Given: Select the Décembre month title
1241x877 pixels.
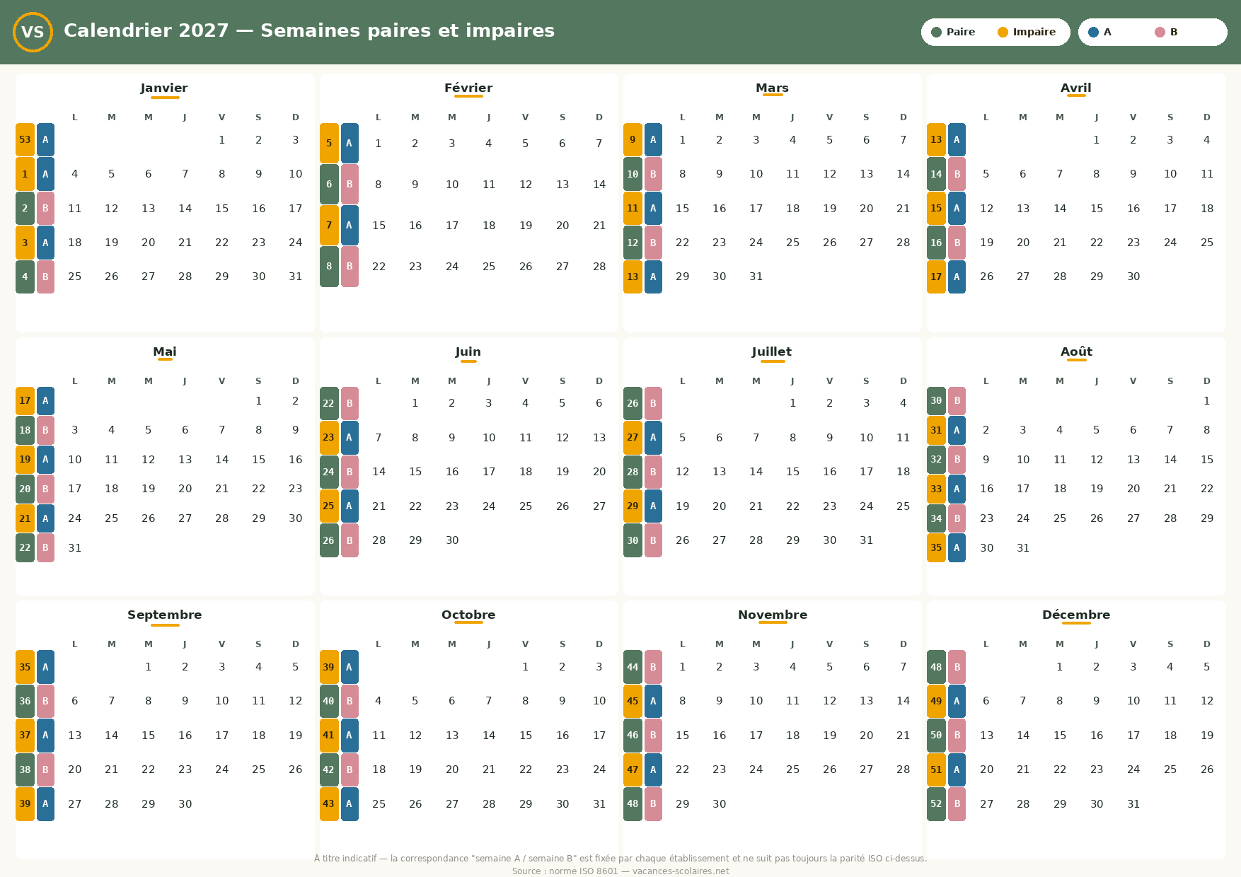Looking at the screenshot, I should (x=1076, y=615).
